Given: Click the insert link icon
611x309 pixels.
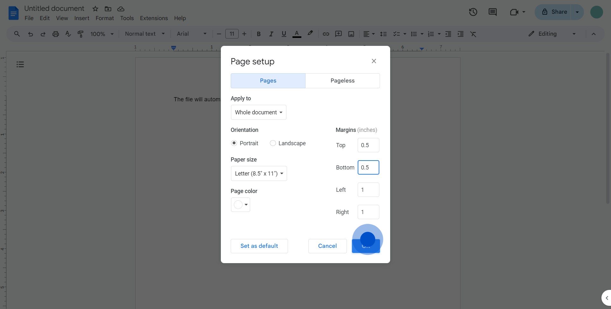Looking at the screenshot, I should pyautogui.click(x=326, y=34).
